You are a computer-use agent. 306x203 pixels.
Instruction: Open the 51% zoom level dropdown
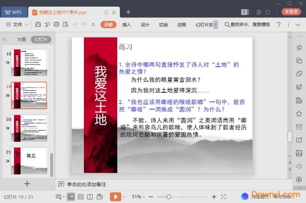[138, 196]
